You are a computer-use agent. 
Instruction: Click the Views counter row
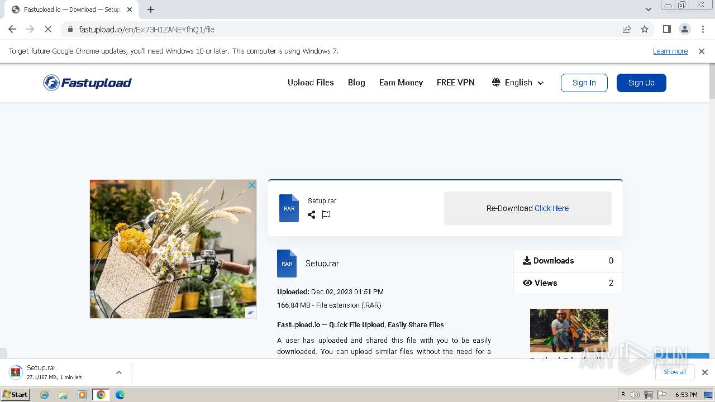tap(568, 283)
